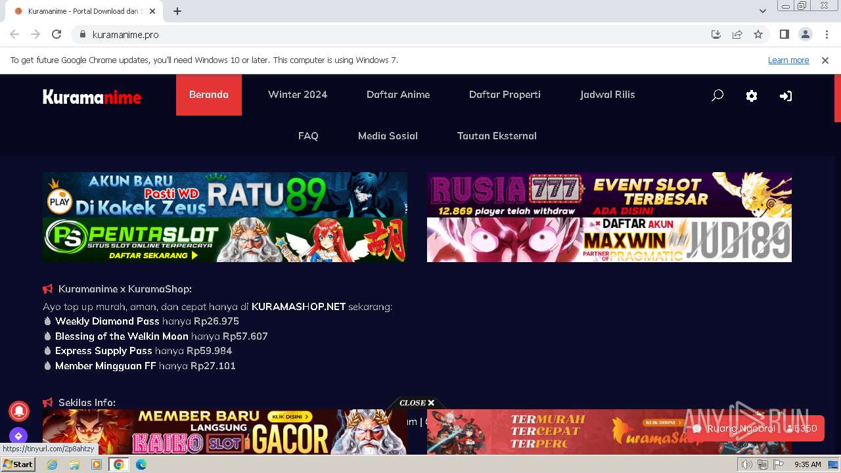Click the KuramaShop Termurah banner
841x473 pixels.
pos(609,432)
